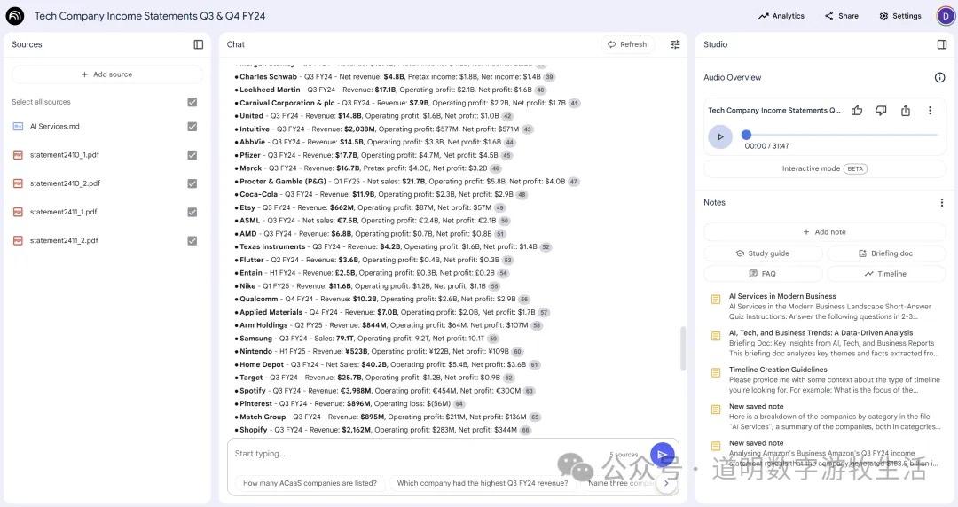The width and height of the screenshot is (958, 507).
Task: Play the audio overview
Action: coord(719,136)
